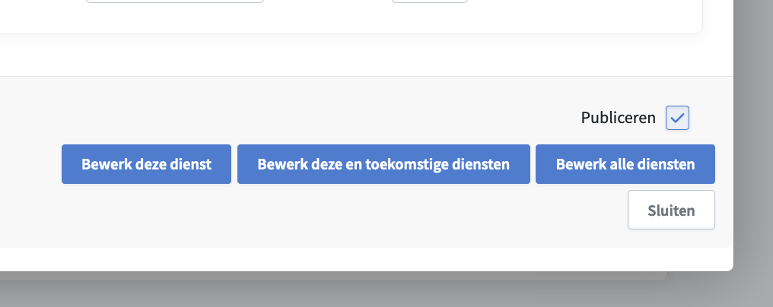773x307 pixels.
Task: Select the middle blue Bewerk button
Action: point(383,164)
